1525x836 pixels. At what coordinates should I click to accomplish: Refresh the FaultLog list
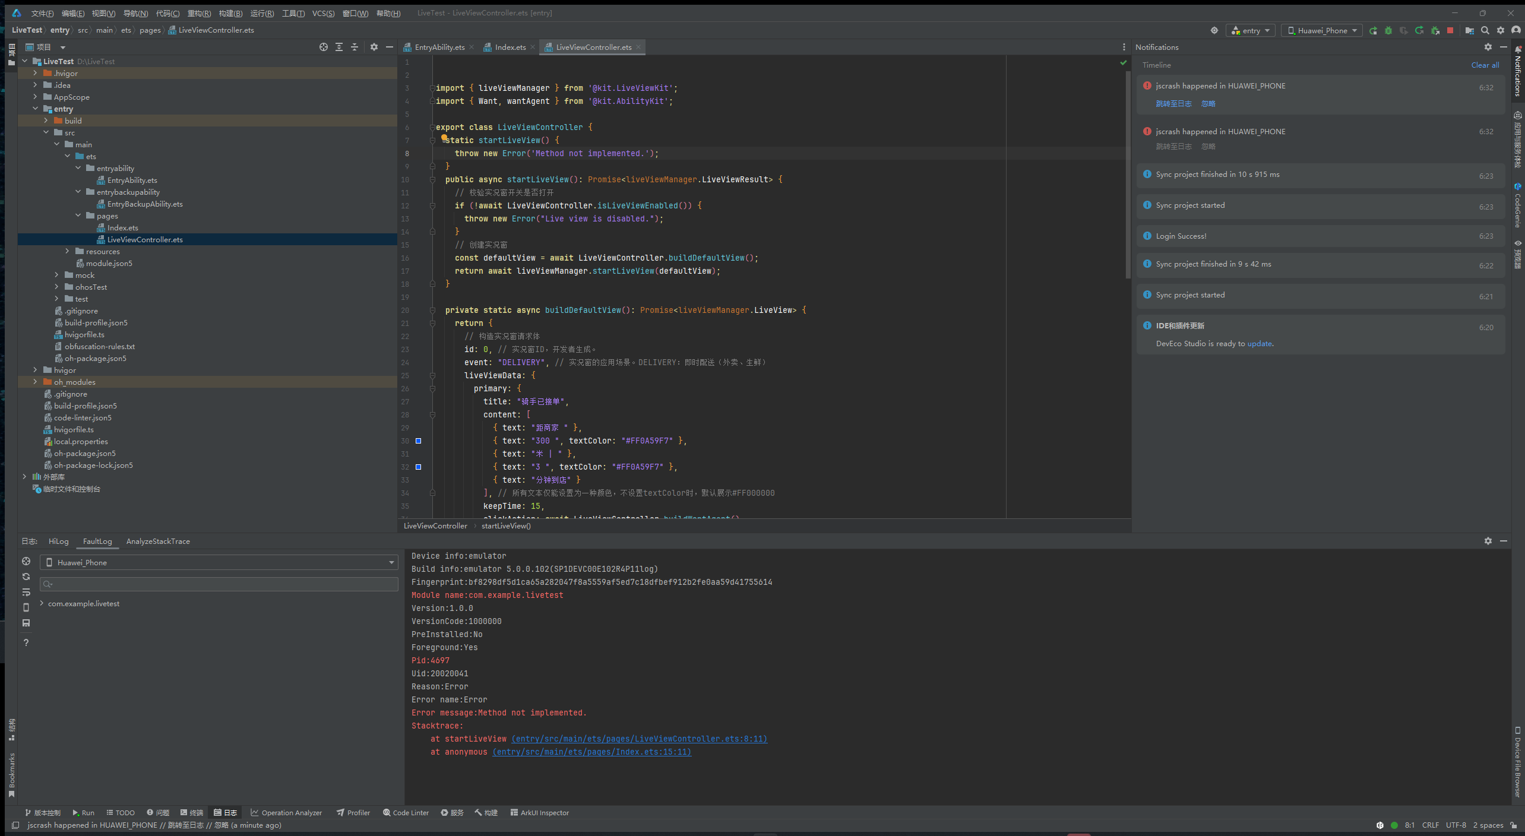(x=26, y=577)
